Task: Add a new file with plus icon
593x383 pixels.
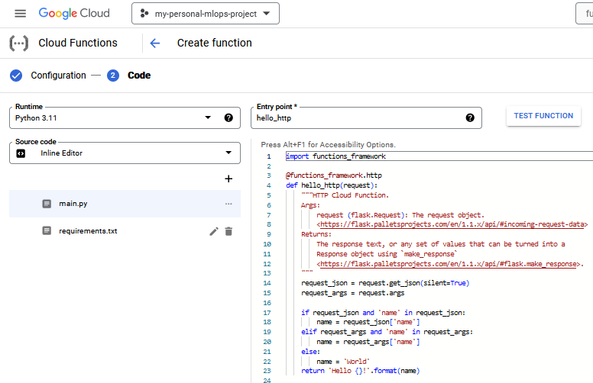Action: pos(228,179)
